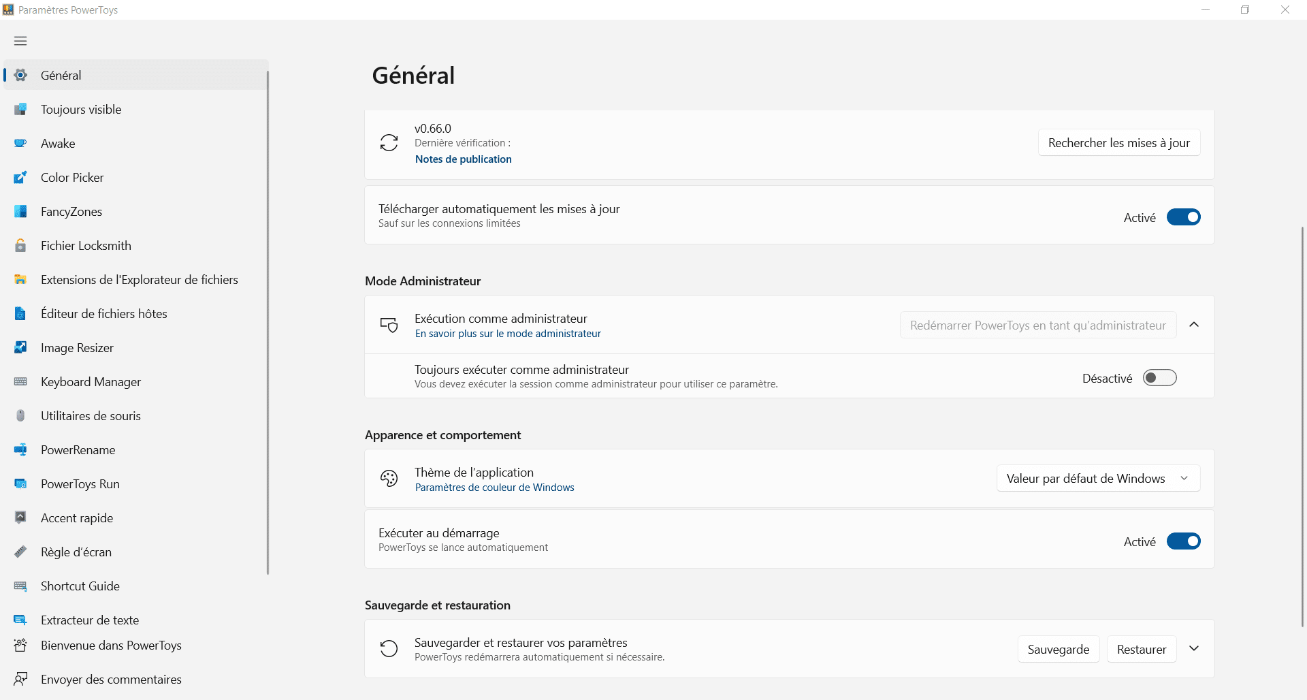1307x700 pixels.
Task: Collapse the Exécution comme administrateur section
Action: [1194, 325]
